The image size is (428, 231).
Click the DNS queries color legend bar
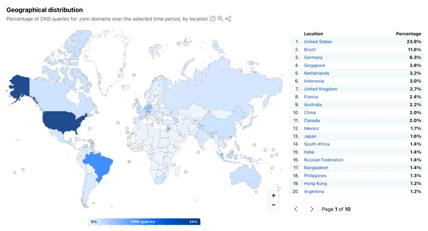tap(144, 222)
